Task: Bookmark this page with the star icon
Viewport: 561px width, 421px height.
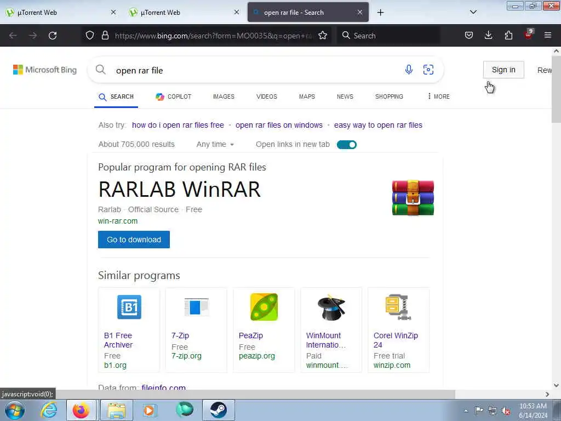Action: coord(323,36)
